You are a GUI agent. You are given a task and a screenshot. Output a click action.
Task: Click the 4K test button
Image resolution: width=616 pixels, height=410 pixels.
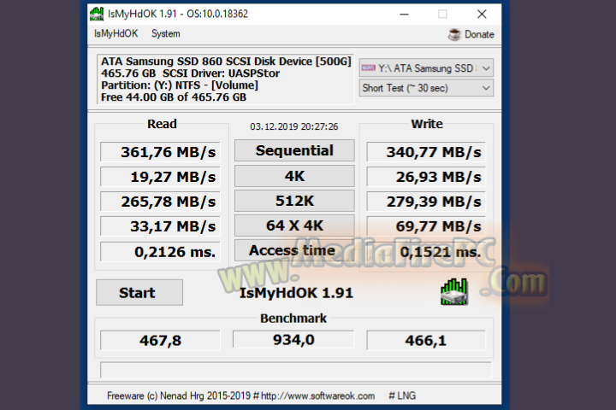tap(294, 176)
